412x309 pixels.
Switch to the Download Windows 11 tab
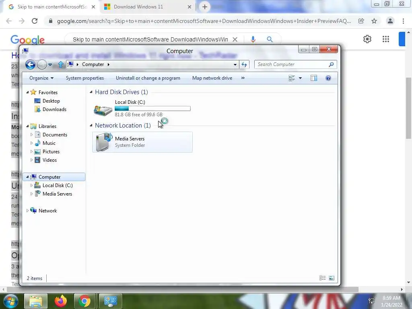(148, 7)
